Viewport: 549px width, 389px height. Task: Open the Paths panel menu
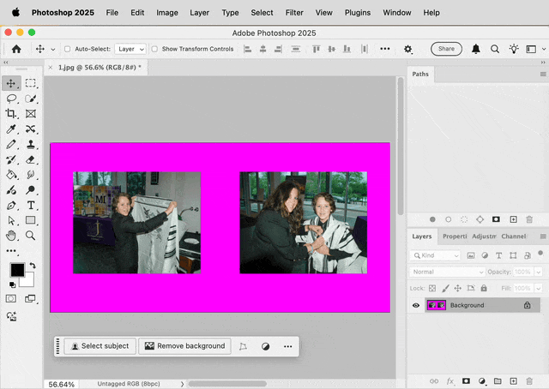click(543, 75)
